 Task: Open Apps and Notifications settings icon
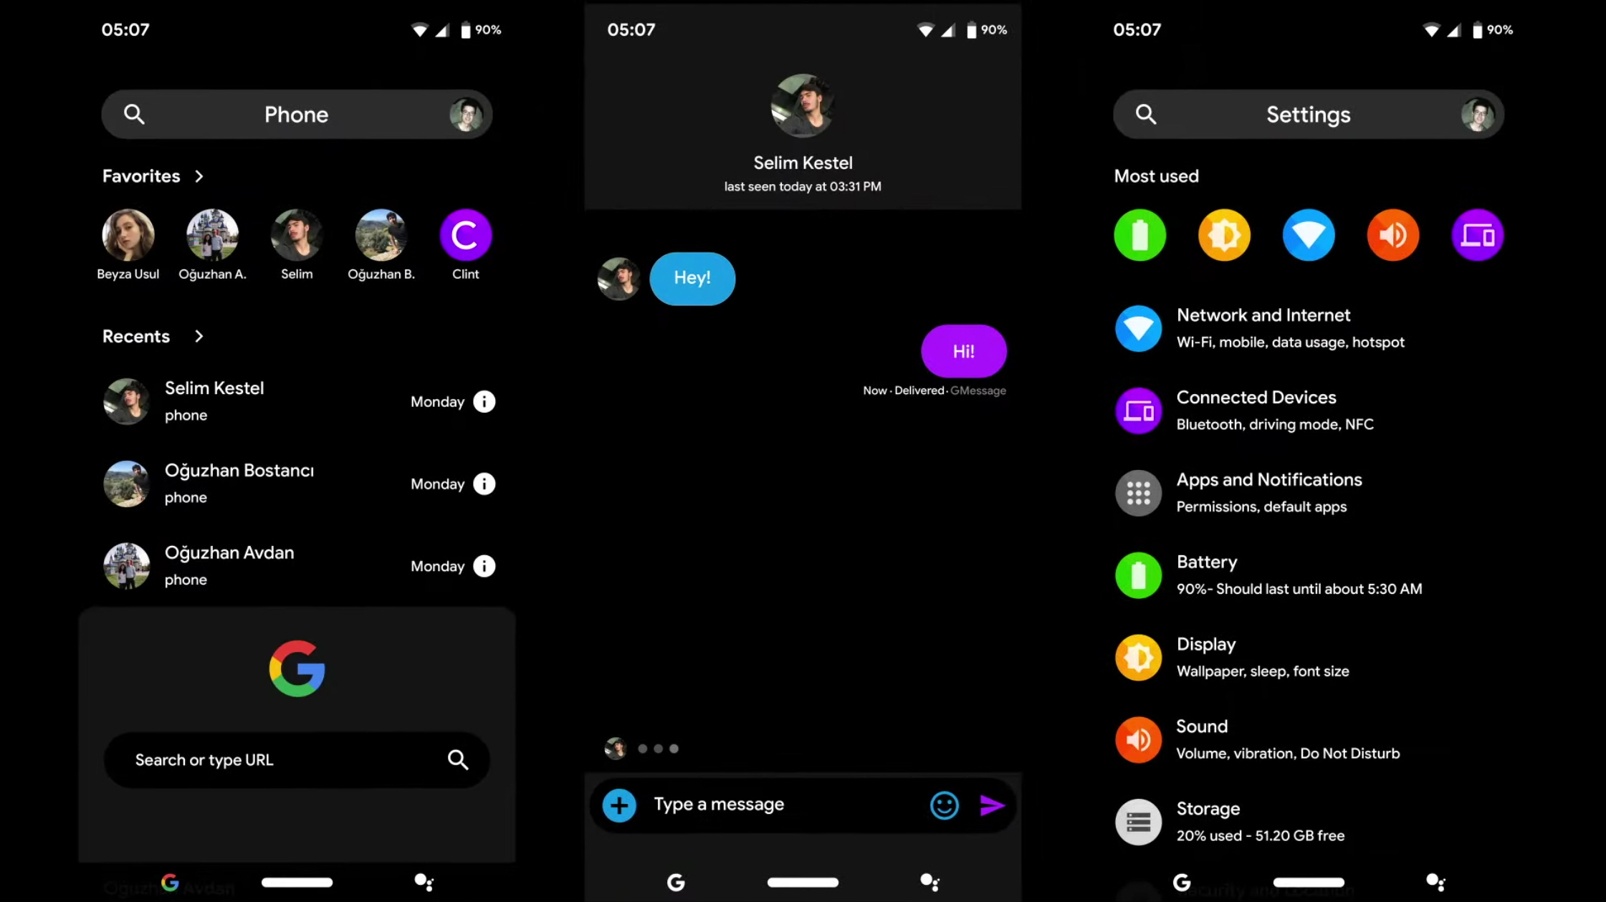point(1139,491)
